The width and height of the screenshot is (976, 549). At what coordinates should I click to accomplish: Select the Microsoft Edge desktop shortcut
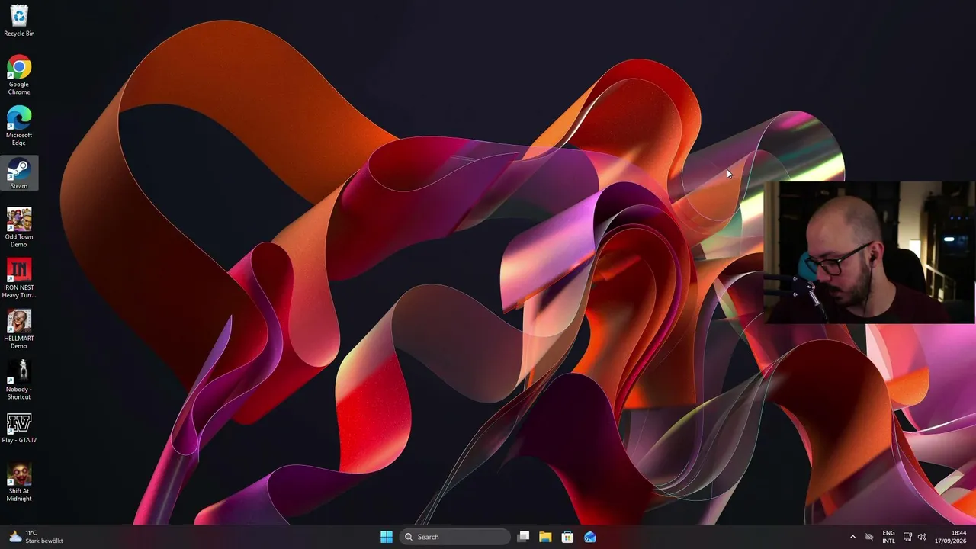[19, 126]
